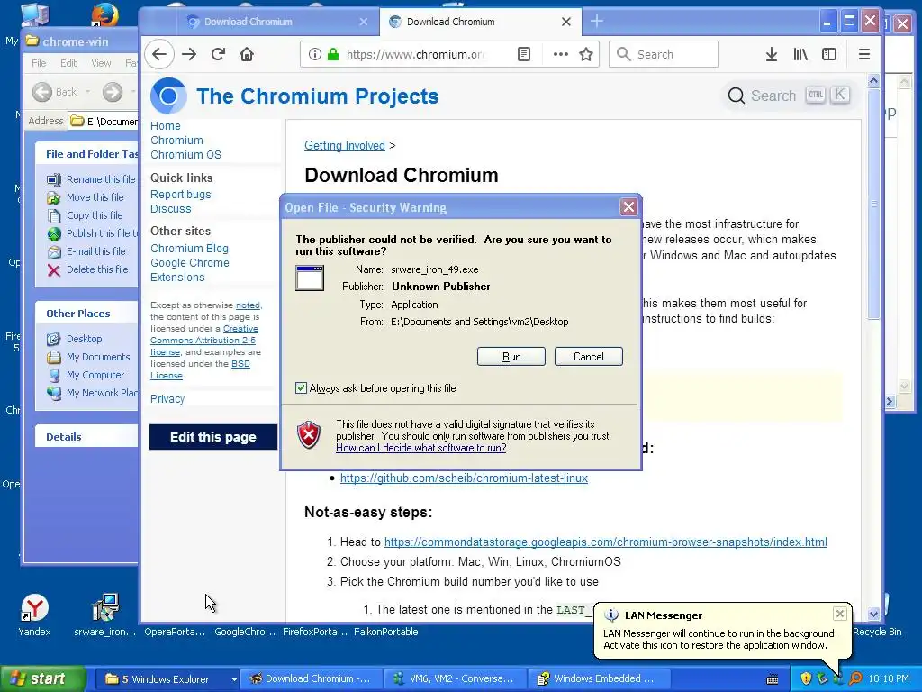This screenshot has width=922, height=692.
Task: Open My Documents under Other Places
Action: coord(98,357)
